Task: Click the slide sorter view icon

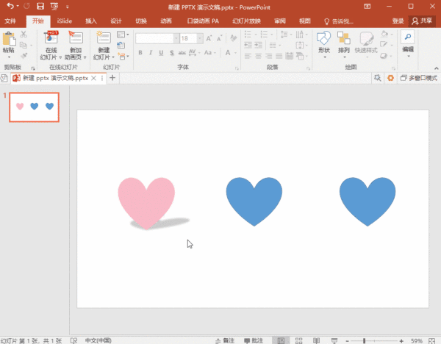Action: pos(298,340)
